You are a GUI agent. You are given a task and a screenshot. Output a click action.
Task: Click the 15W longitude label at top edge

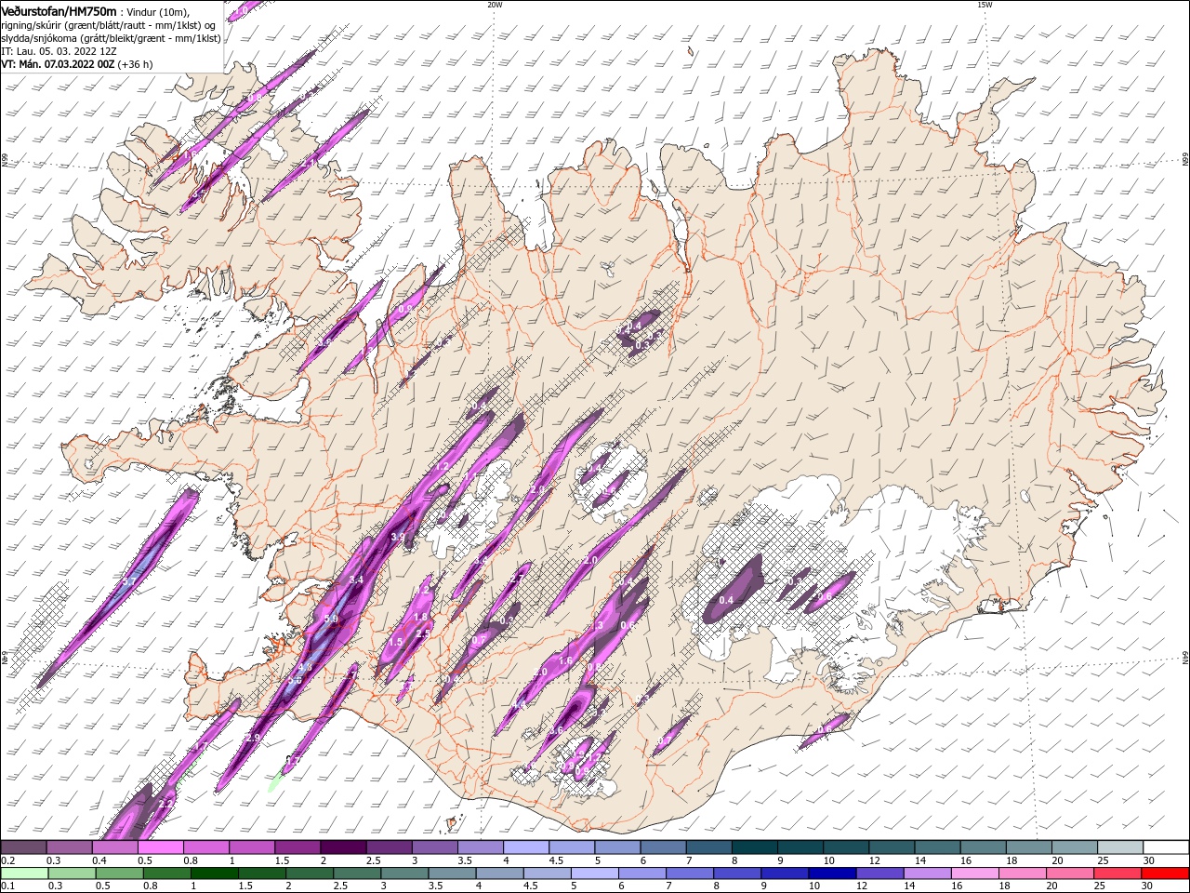[985, 5]
